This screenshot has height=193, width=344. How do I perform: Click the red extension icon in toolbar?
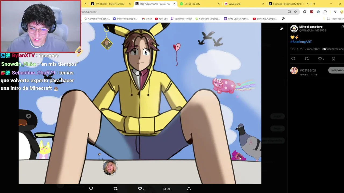311,12
